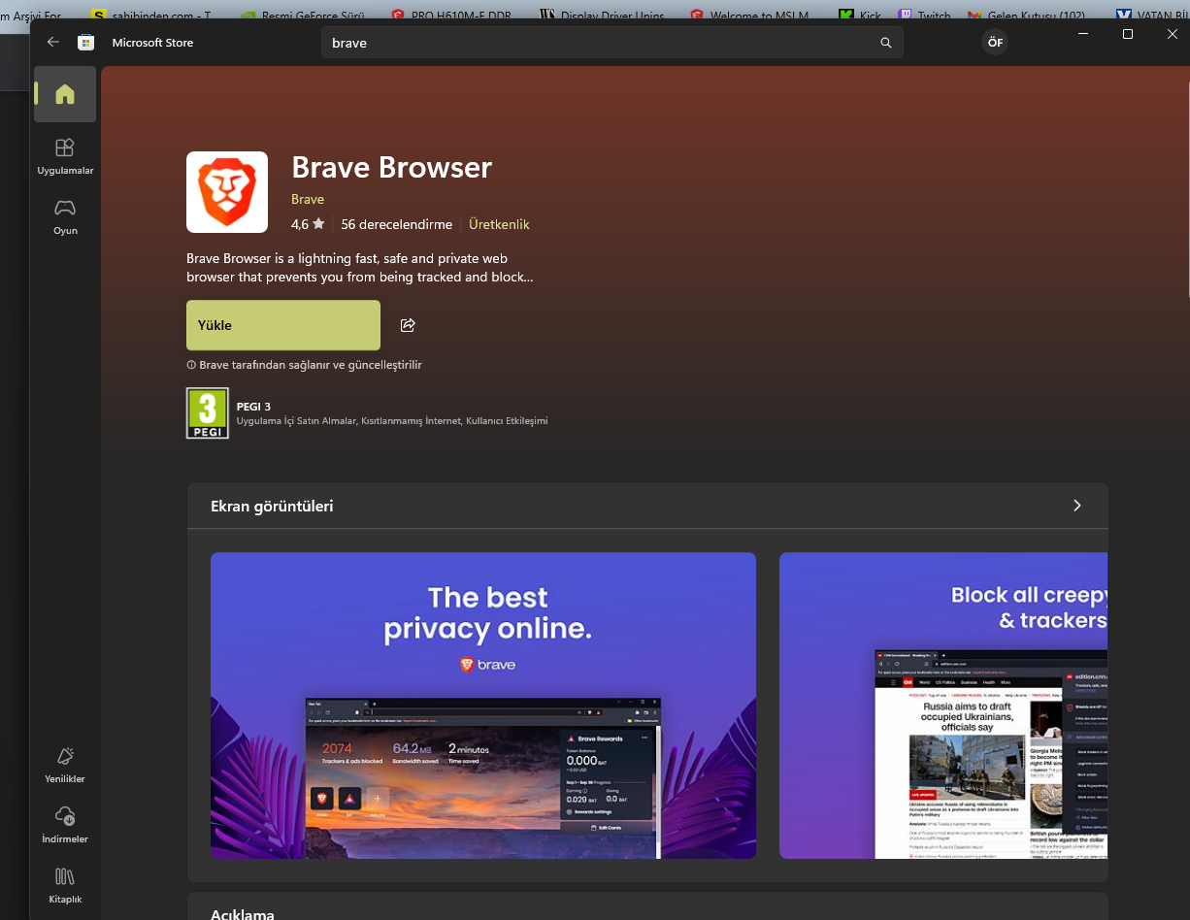The height and width of the screenshot is (920, 1190).
Task: Switch to Display Driver Unins browser tab
Action: 601,16
